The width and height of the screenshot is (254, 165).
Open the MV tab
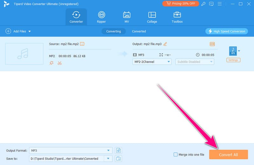click(127, 17)
